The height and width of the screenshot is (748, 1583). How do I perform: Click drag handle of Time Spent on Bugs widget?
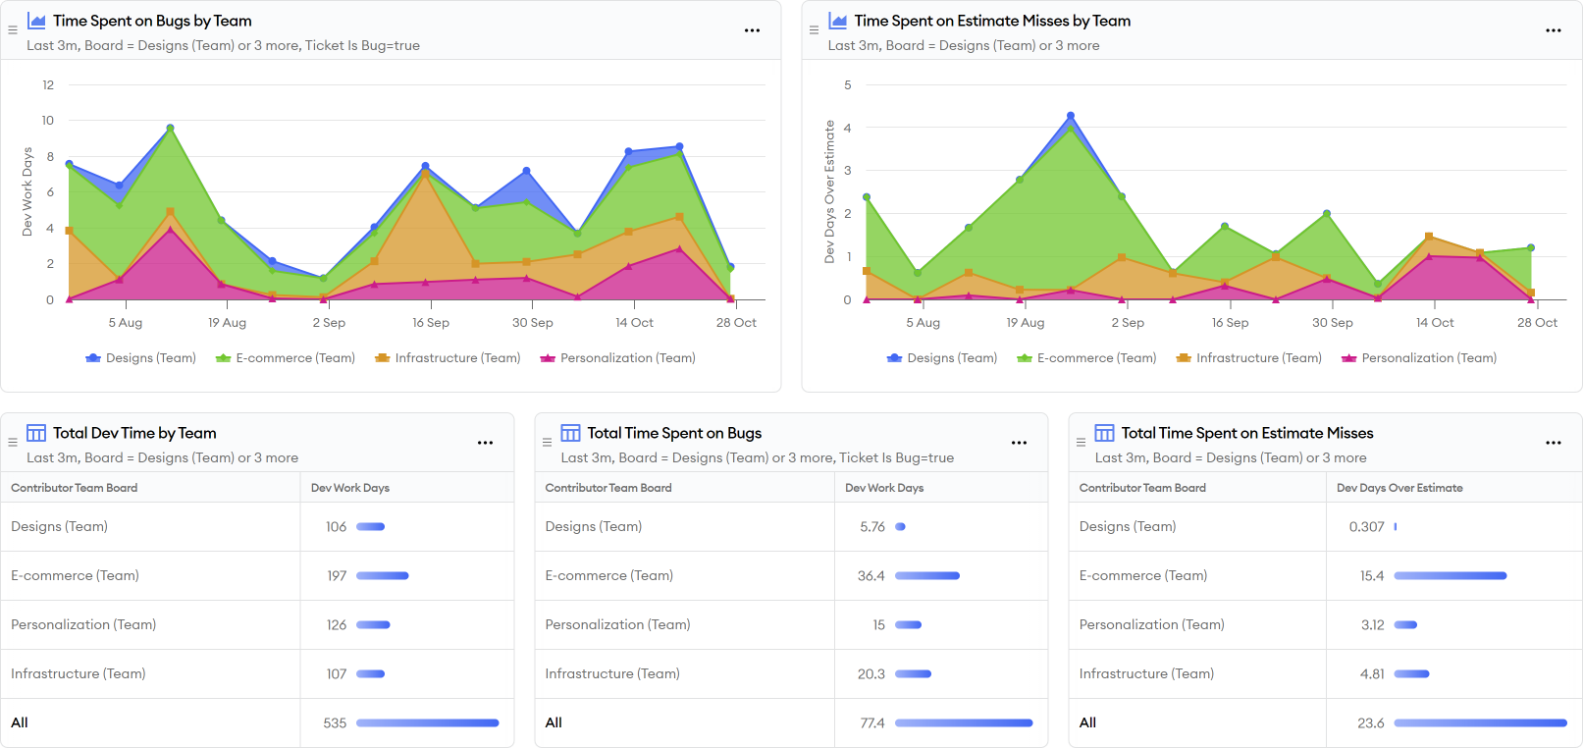(x=13, y=30)
